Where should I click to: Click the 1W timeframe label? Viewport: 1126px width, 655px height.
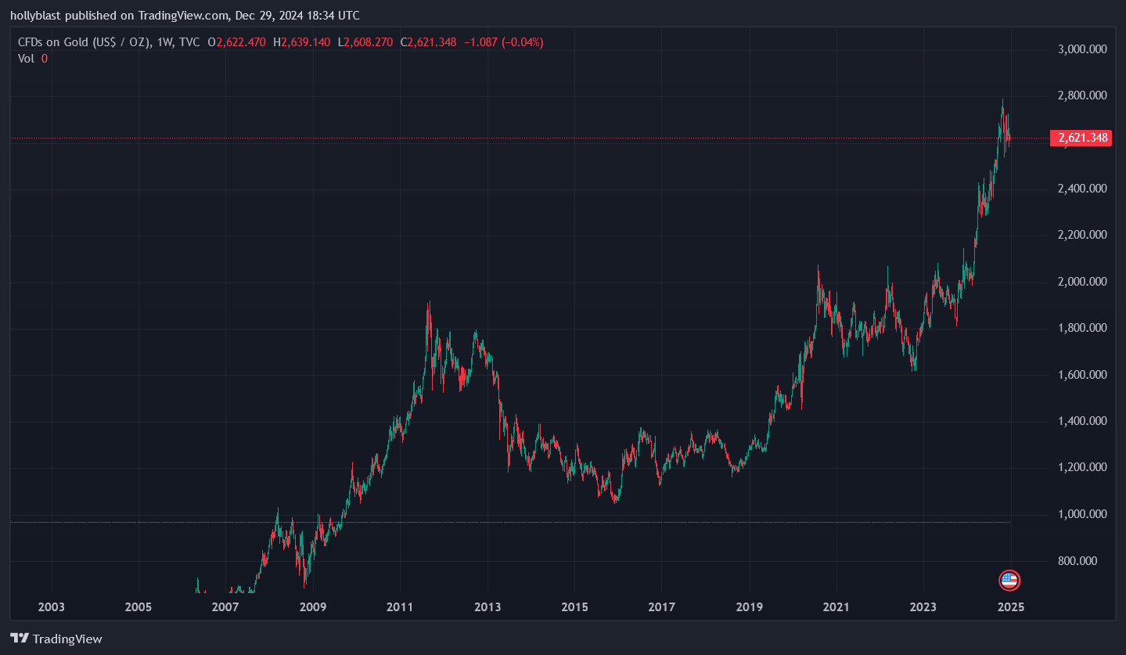click(164, 42)
